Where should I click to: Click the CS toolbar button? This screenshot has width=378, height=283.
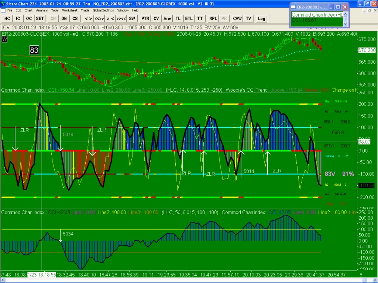click(x=75, y=18)
